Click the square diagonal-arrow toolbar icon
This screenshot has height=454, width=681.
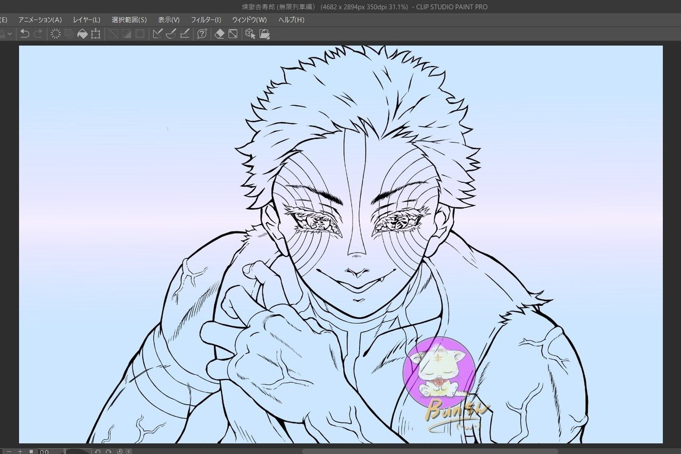click(233, 34)
